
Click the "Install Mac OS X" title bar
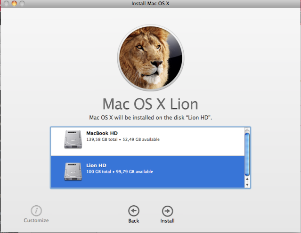150,3
